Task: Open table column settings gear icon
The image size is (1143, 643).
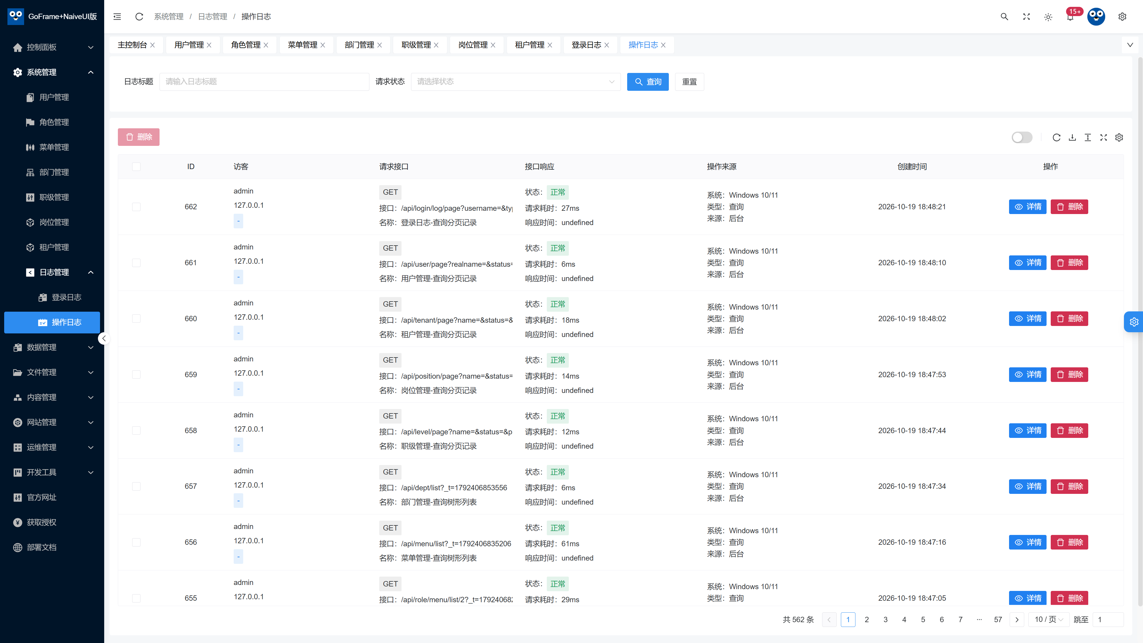Action: (1119, 138)
